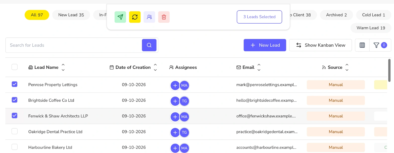394x153 pixels.
Task: Click Manual source tag on Harbourline row
Action: (336, 147)
